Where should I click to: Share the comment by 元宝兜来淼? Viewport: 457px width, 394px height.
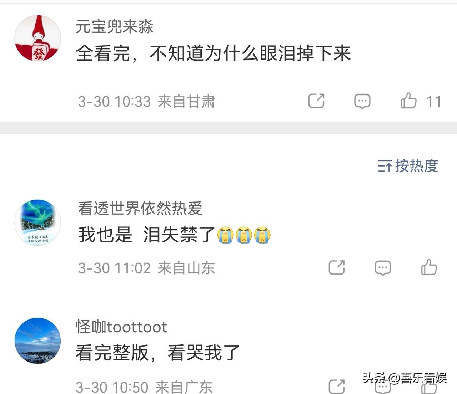(316, 101)
